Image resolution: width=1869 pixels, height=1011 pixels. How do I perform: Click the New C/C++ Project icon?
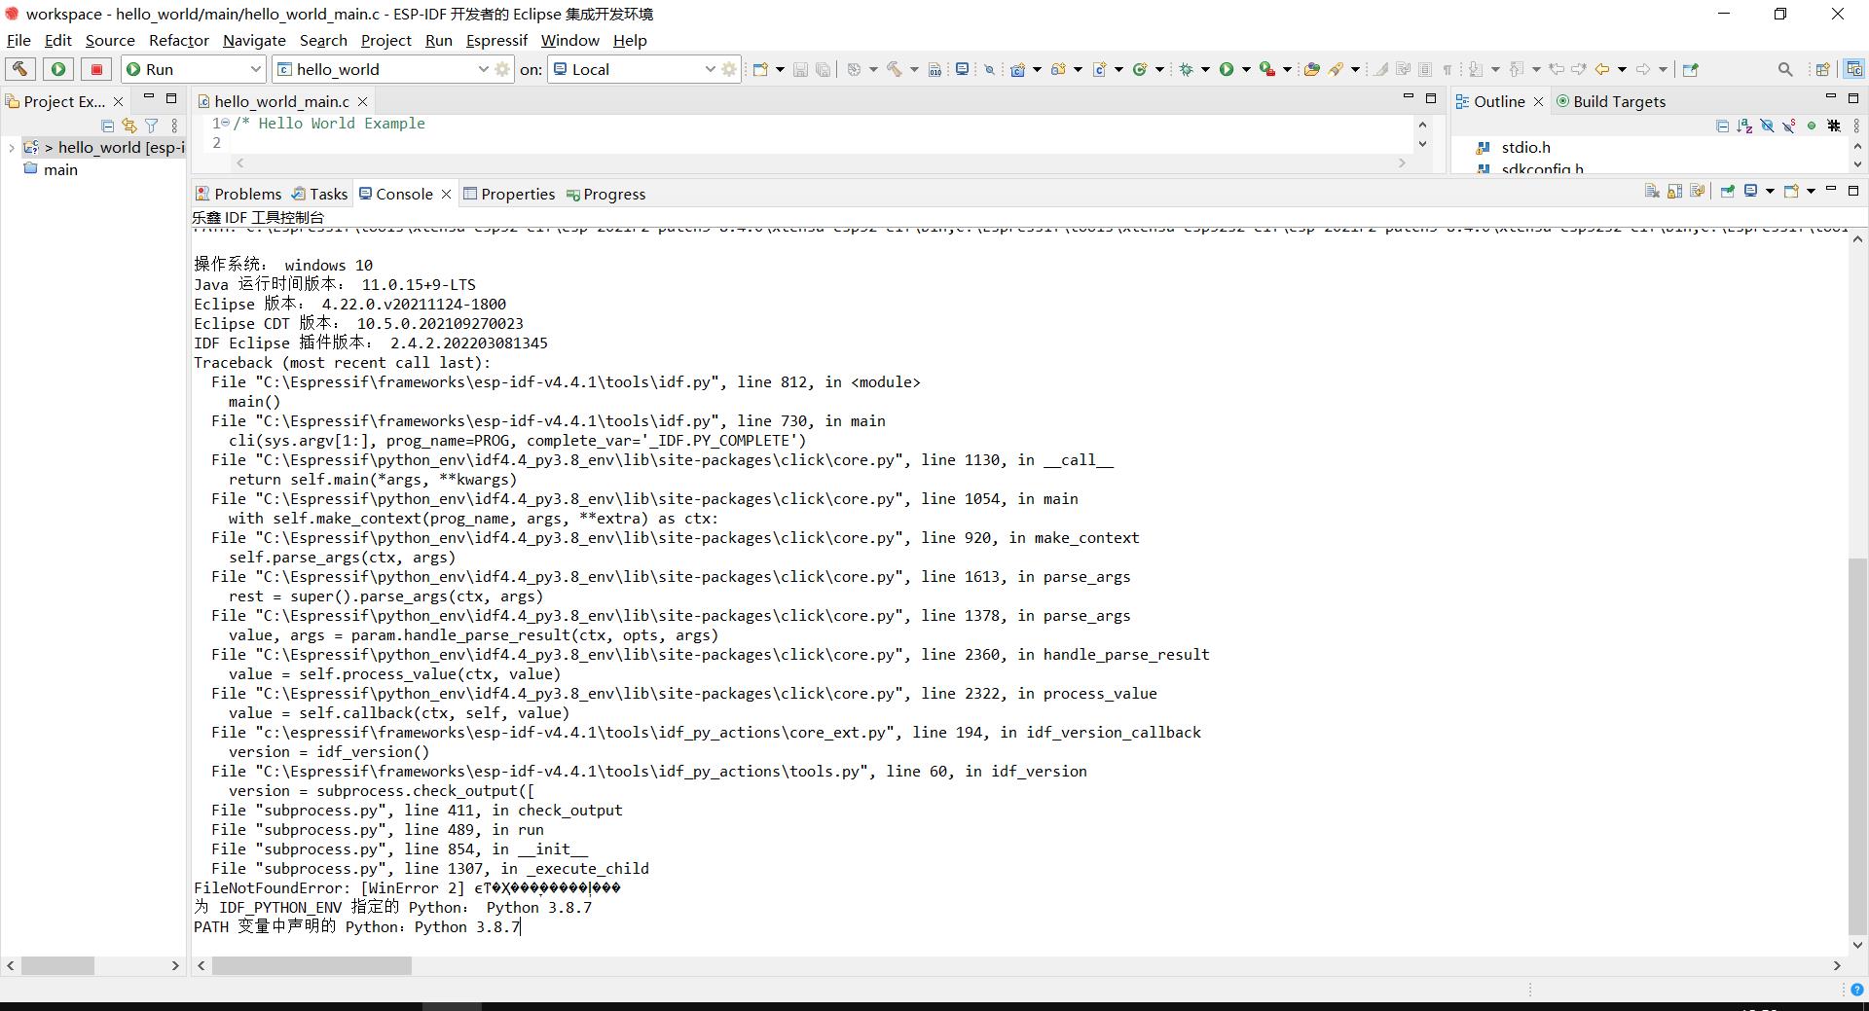(1018, 69)
